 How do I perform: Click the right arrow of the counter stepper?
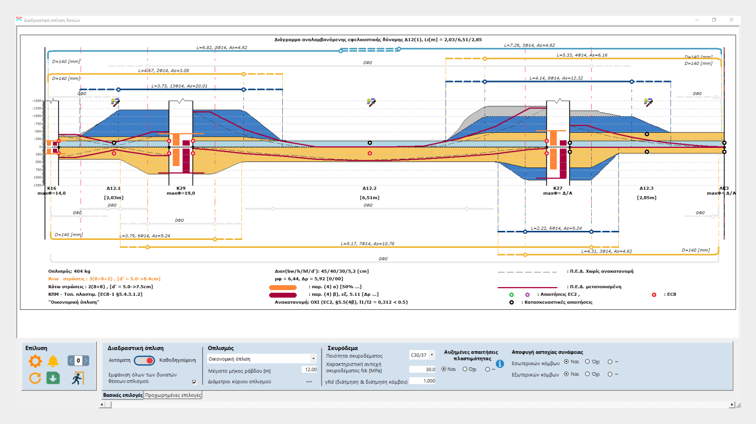click(86, 361)
